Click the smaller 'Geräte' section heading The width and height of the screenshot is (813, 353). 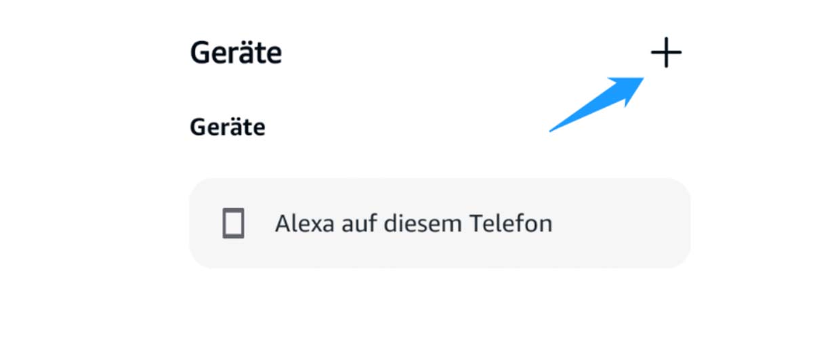pyautogui.click(x=228, y=127)
